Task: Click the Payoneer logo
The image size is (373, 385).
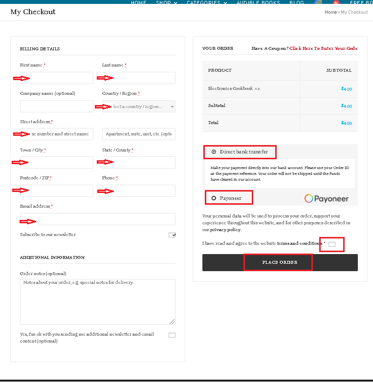Action: (327, 198)
